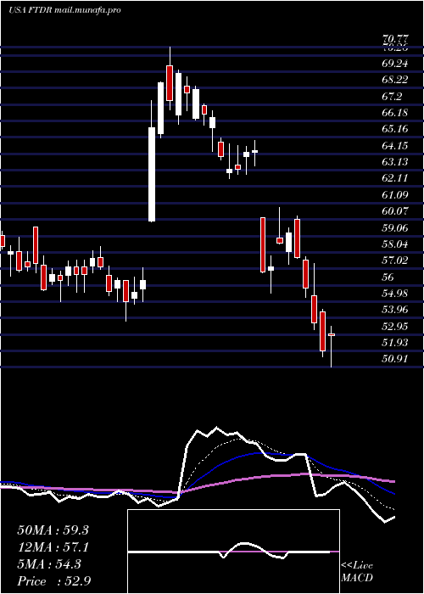This screenshot has height=594, width=424.
Task: Click the 62.11 price axis label
Action: tap(395, 178)
